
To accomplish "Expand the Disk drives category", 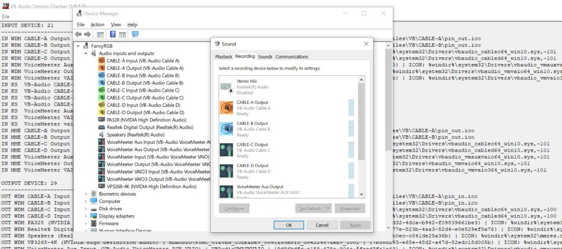I will click(86, 209).
